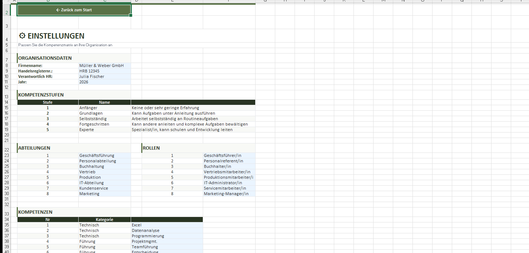529x253 pixels.
Task: Select the IT-Administrator/in role cell
Action: tap(229, 183)
